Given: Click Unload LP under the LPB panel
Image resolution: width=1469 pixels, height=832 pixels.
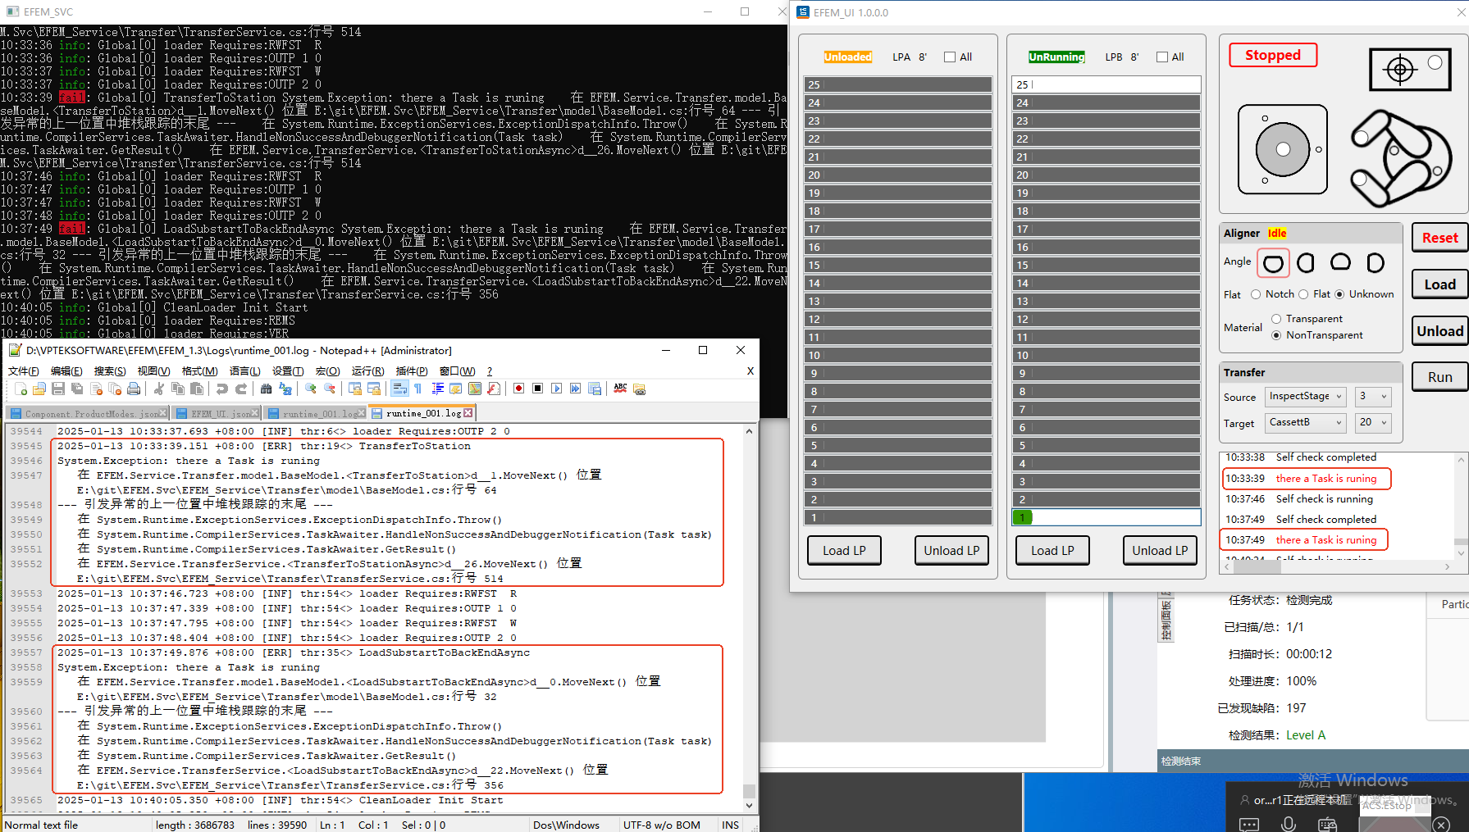Looking at the screenshot, I should 1160,551.
